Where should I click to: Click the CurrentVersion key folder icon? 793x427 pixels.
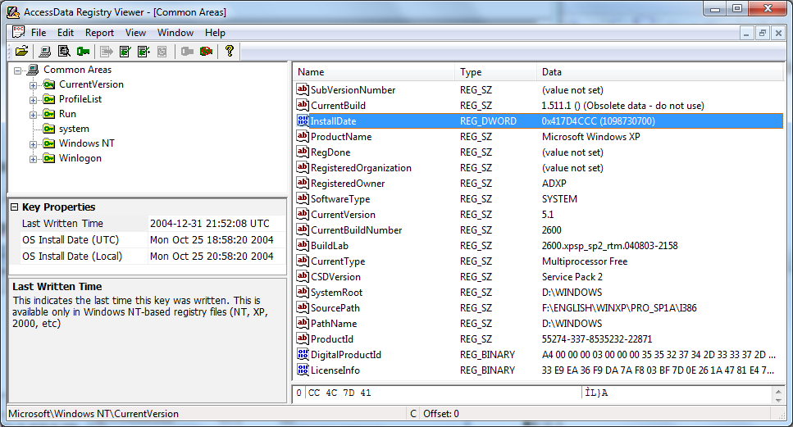(x=49, y=84)
